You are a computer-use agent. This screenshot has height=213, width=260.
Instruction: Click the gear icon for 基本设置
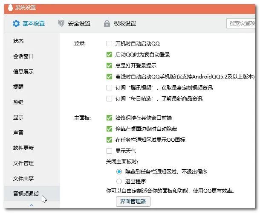coord(16,24)
